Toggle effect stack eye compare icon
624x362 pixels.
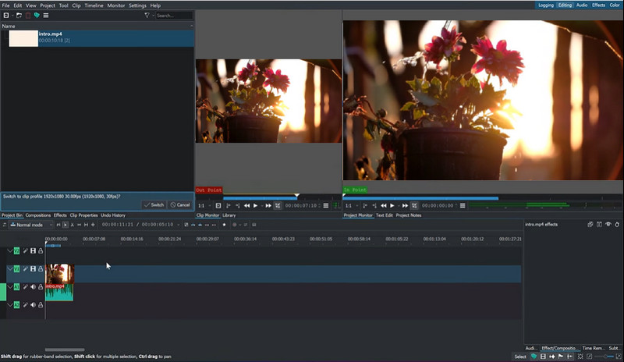tap(608, 224)
